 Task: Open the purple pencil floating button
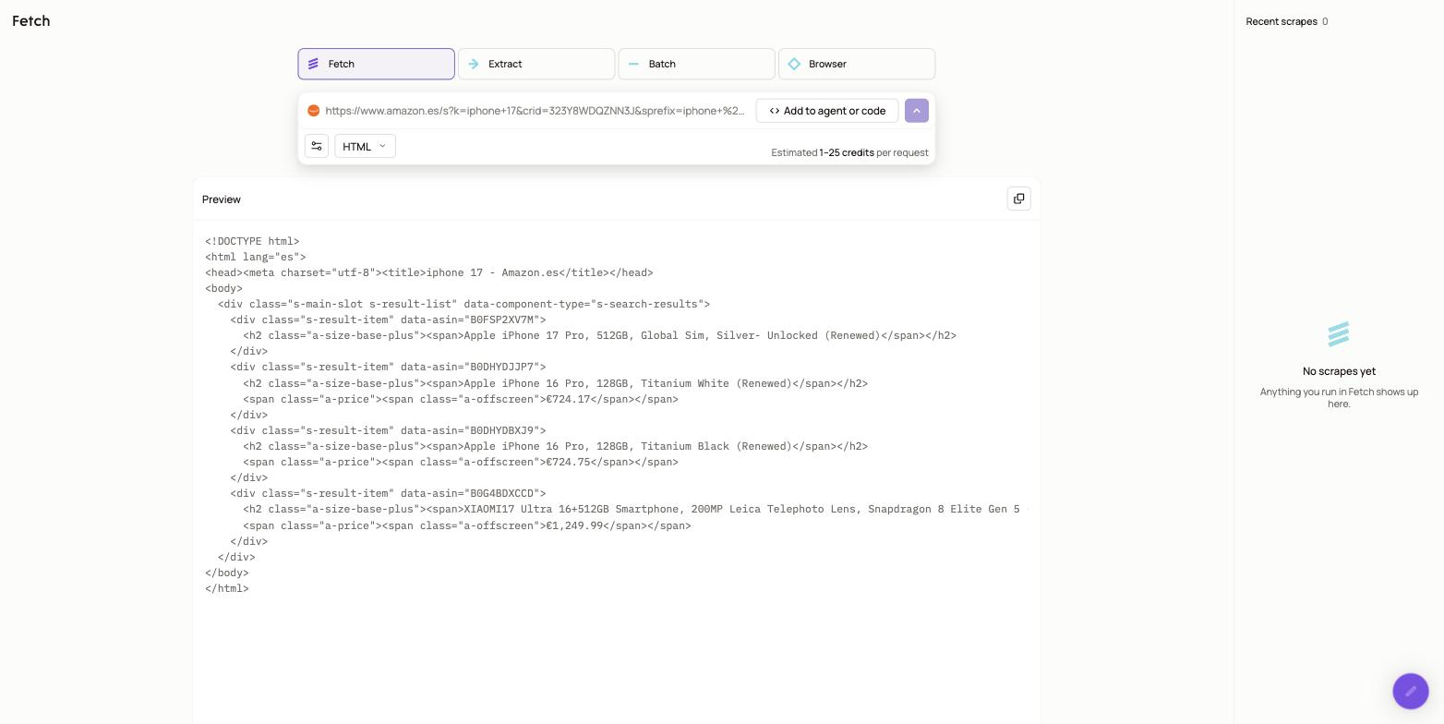coord(1411,691)
